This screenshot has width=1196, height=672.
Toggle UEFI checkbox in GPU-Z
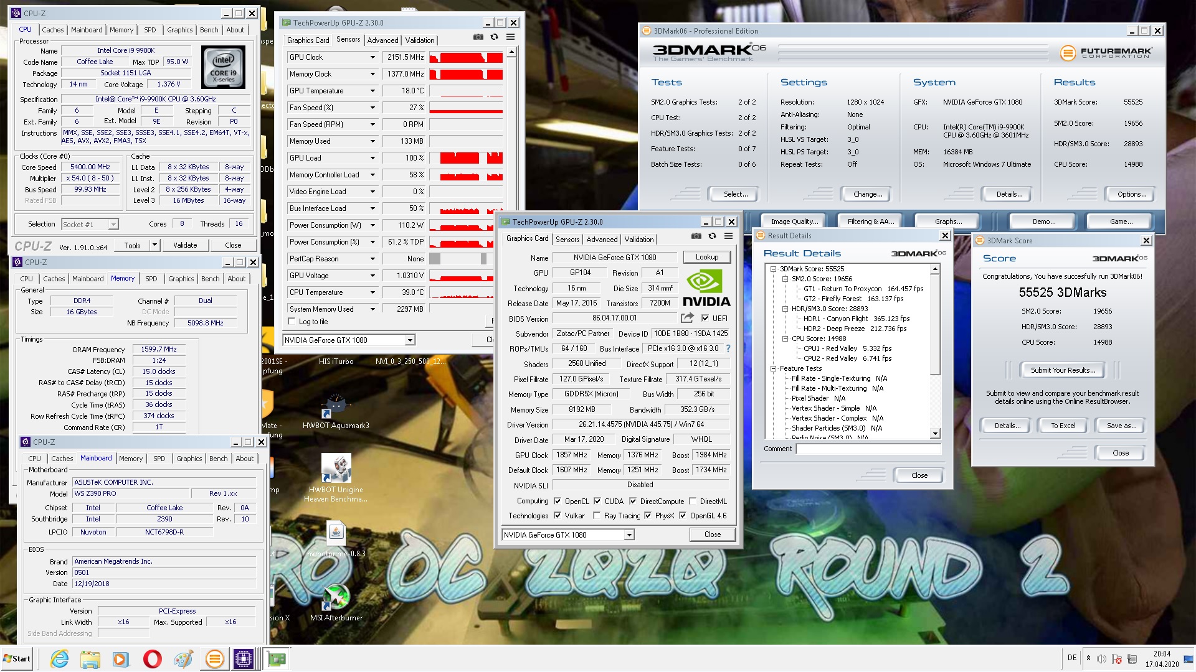(x=705, y=318)
